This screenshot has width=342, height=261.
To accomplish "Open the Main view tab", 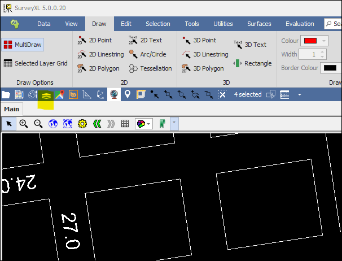I will click(12, 109).
